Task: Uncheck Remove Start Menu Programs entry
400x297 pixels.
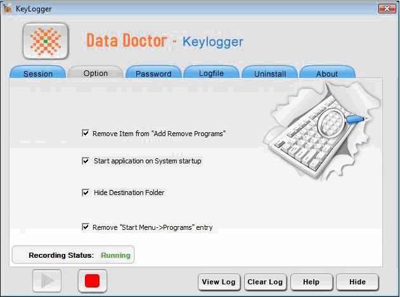Action: pyautogui.click(x=86, y=227)
